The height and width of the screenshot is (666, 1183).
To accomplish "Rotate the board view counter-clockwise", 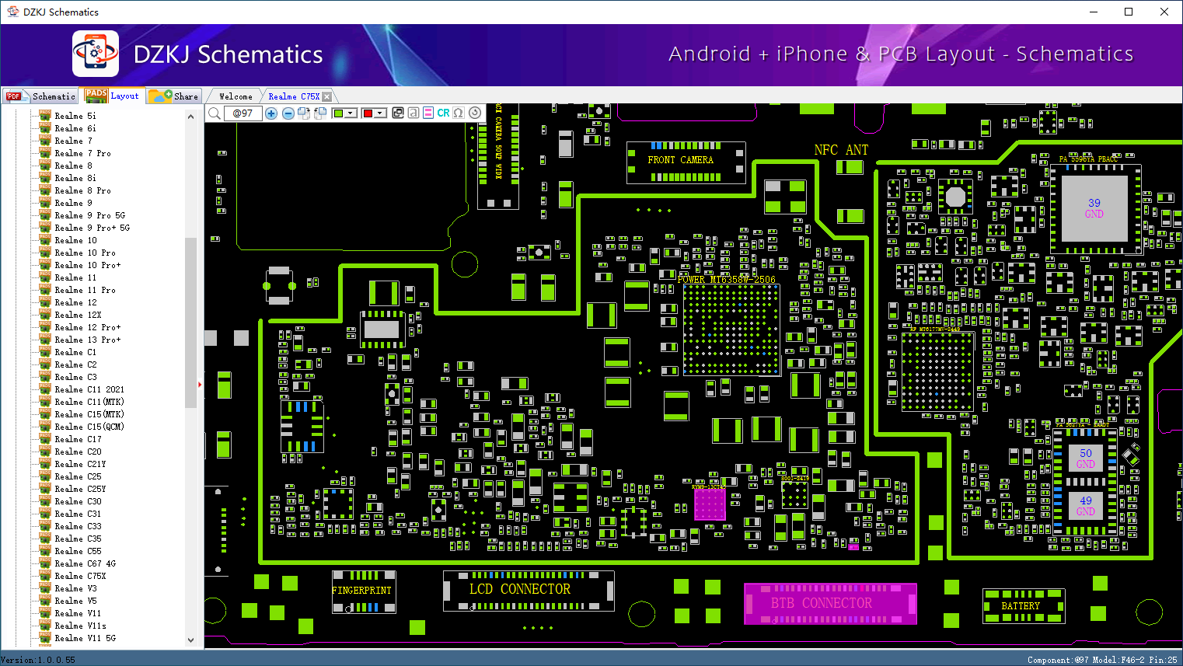I will click(319, 113).
